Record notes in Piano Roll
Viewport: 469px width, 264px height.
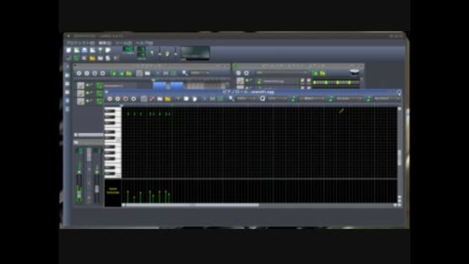(x=118, y=98)
